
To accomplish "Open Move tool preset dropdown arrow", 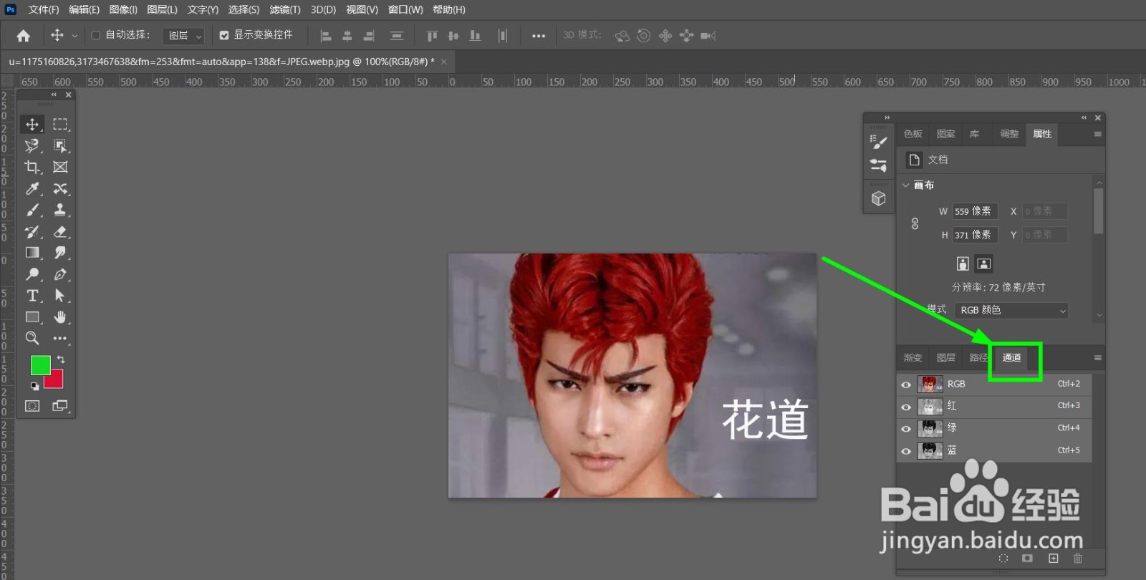I will (x=74, y=35).
